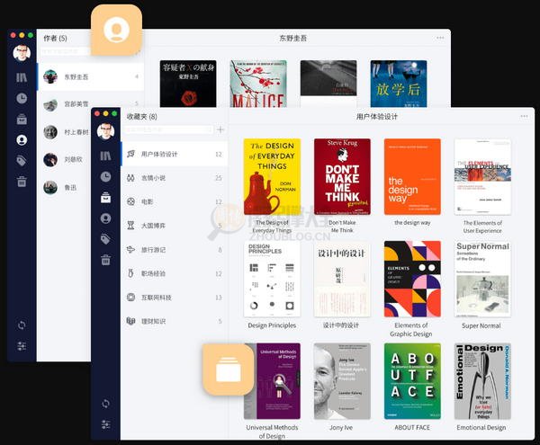Open ABOUT FACE book cover
Viewport: 540px width, 445px height.
[412, 381]
